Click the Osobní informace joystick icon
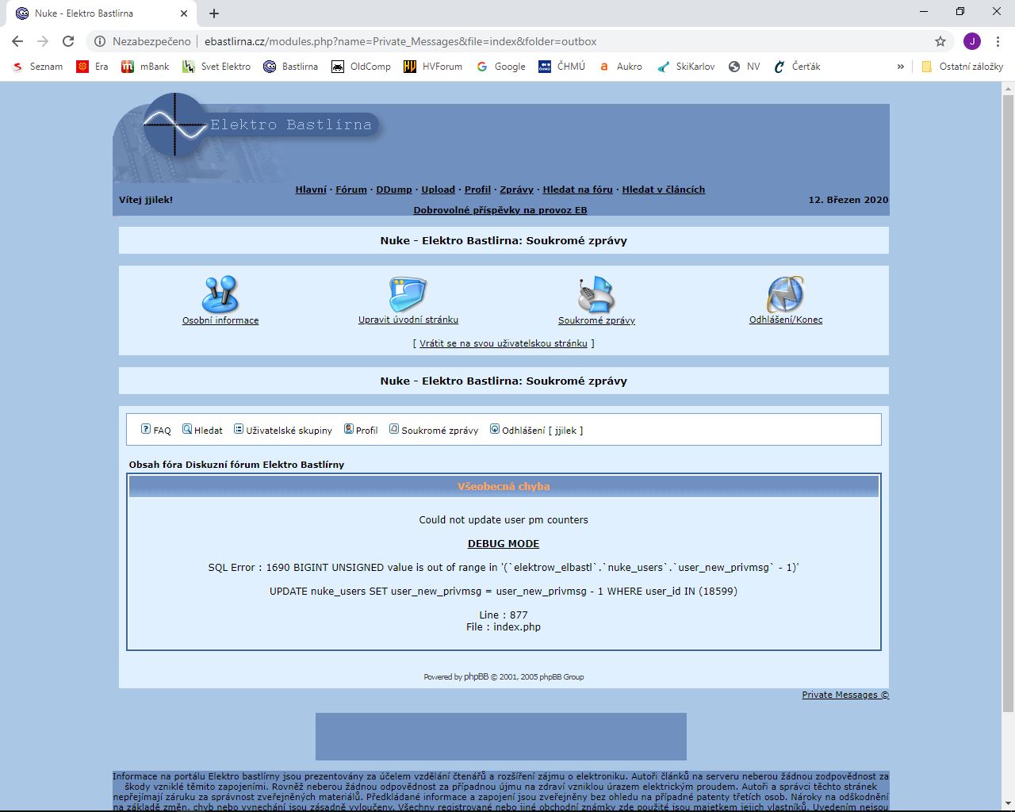 (x=220, y=295)
